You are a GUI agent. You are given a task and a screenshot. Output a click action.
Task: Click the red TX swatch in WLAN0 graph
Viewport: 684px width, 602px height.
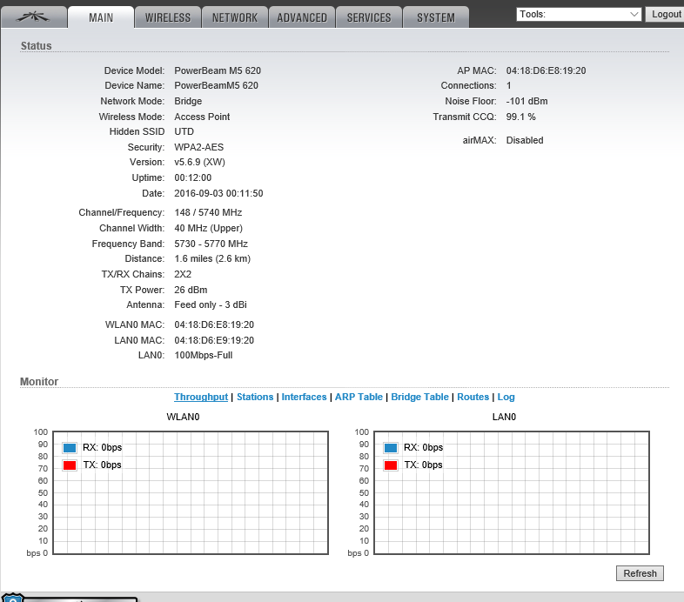pyautogui.click(x=70, y=465)
